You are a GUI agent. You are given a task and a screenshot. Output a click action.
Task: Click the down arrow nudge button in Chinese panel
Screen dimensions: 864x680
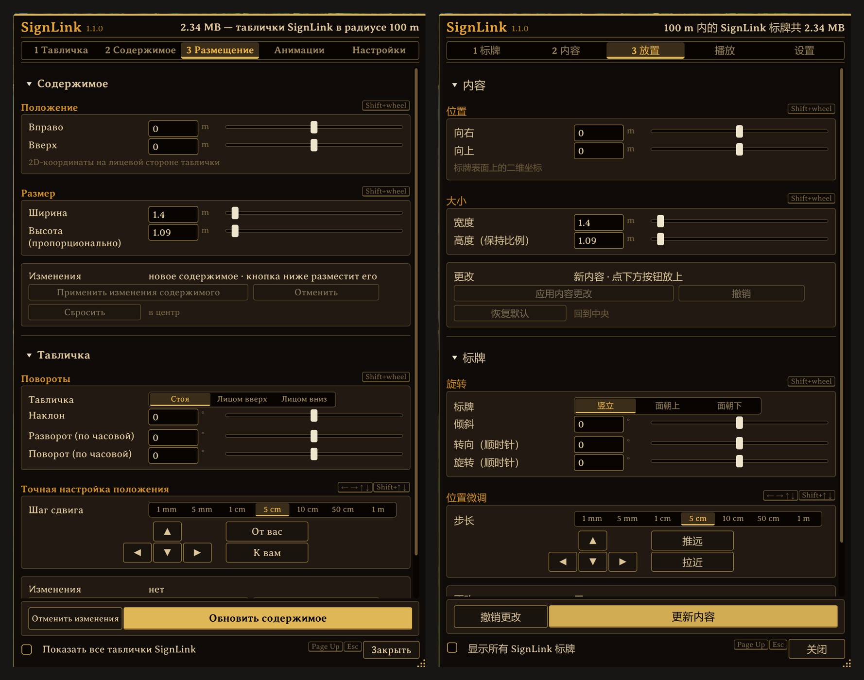tap(593, 561)
